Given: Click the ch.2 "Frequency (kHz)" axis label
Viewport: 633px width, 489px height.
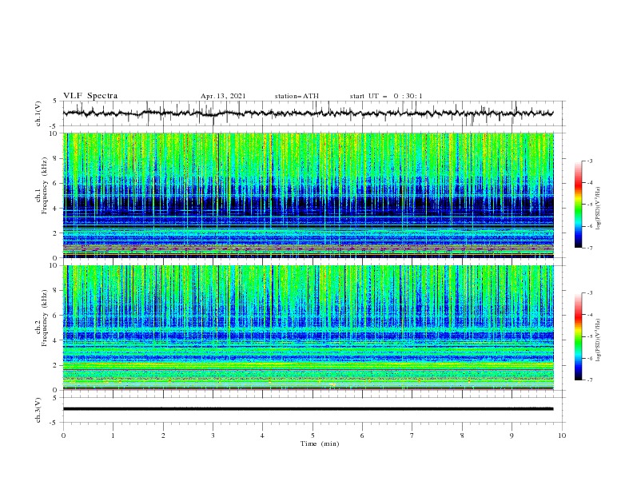Looking at the screenshot, I should (44, 318).
